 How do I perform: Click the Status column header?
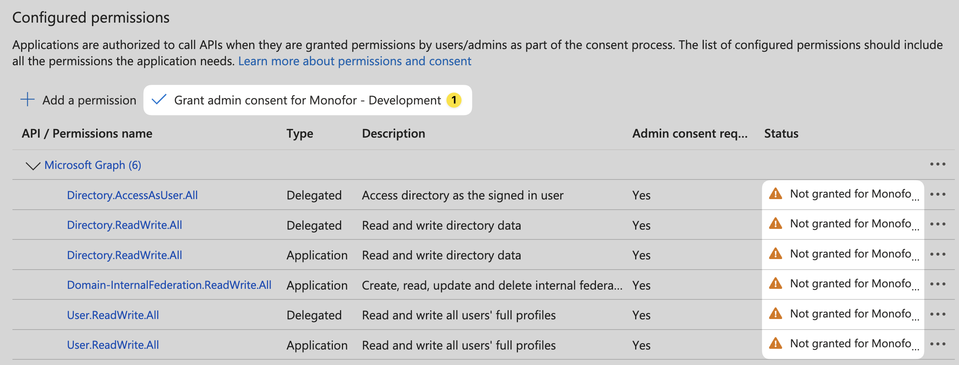(x=781, y=133)
